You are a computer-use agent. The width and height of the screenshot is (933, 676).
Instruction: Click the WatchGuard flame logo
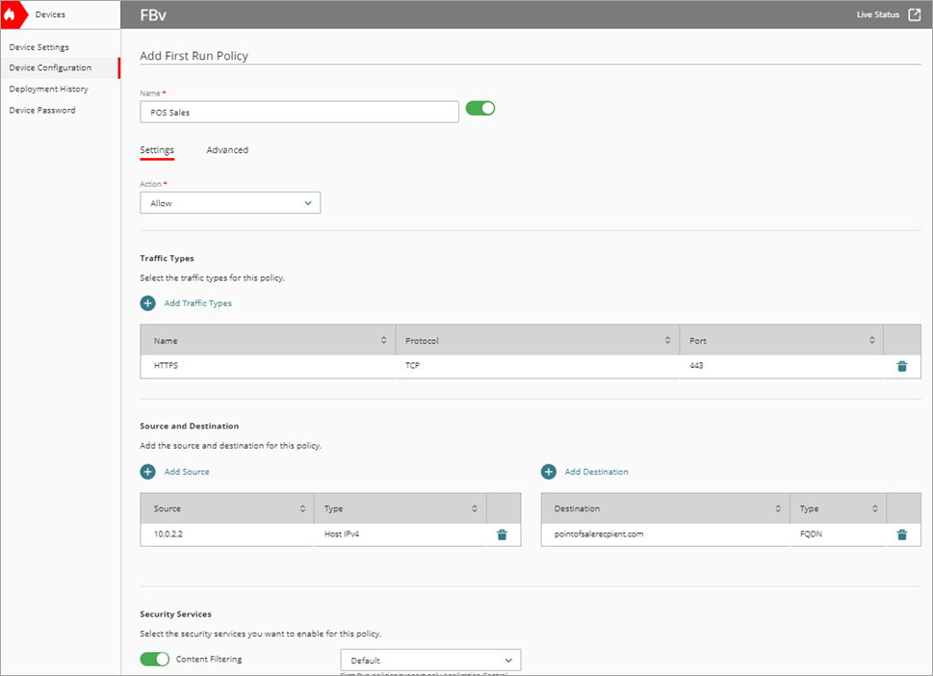pyautogui.click(x=13, y=14)
